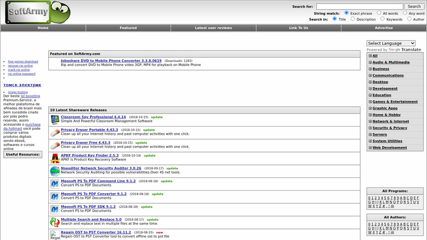Click the Multiple Search and Replace icon
Screen dimensions: 427x240
click(x=55, y=222)
